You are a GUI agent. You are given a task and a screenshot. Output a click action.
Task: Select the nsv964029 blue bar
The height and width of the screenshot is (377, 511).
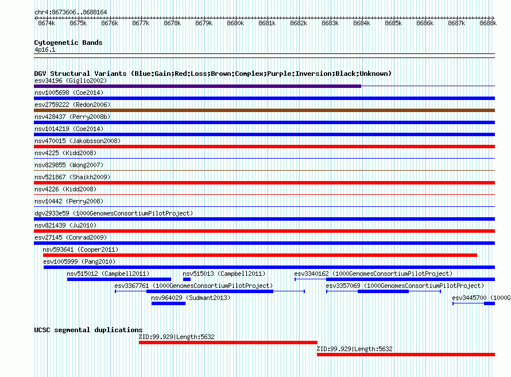(x=168, y=303)
